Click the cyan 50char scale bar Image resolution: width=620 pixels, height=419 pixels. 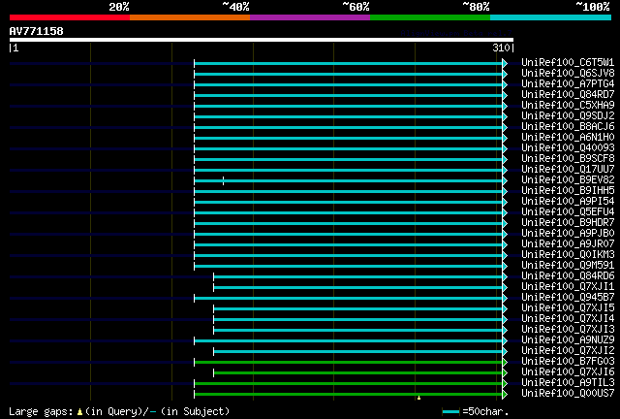451,412
